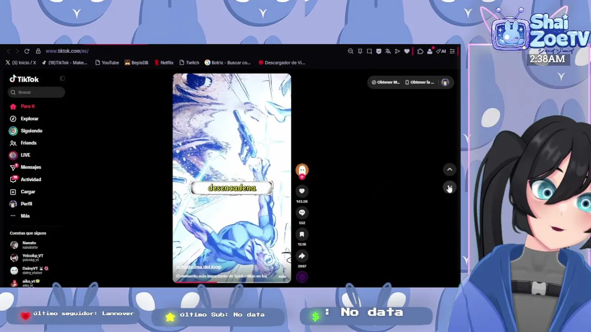Image resolution: width=591 pixels, height=332 pixels.
Task: Click the translate page toolbar icon
Action: coord(388,51)
